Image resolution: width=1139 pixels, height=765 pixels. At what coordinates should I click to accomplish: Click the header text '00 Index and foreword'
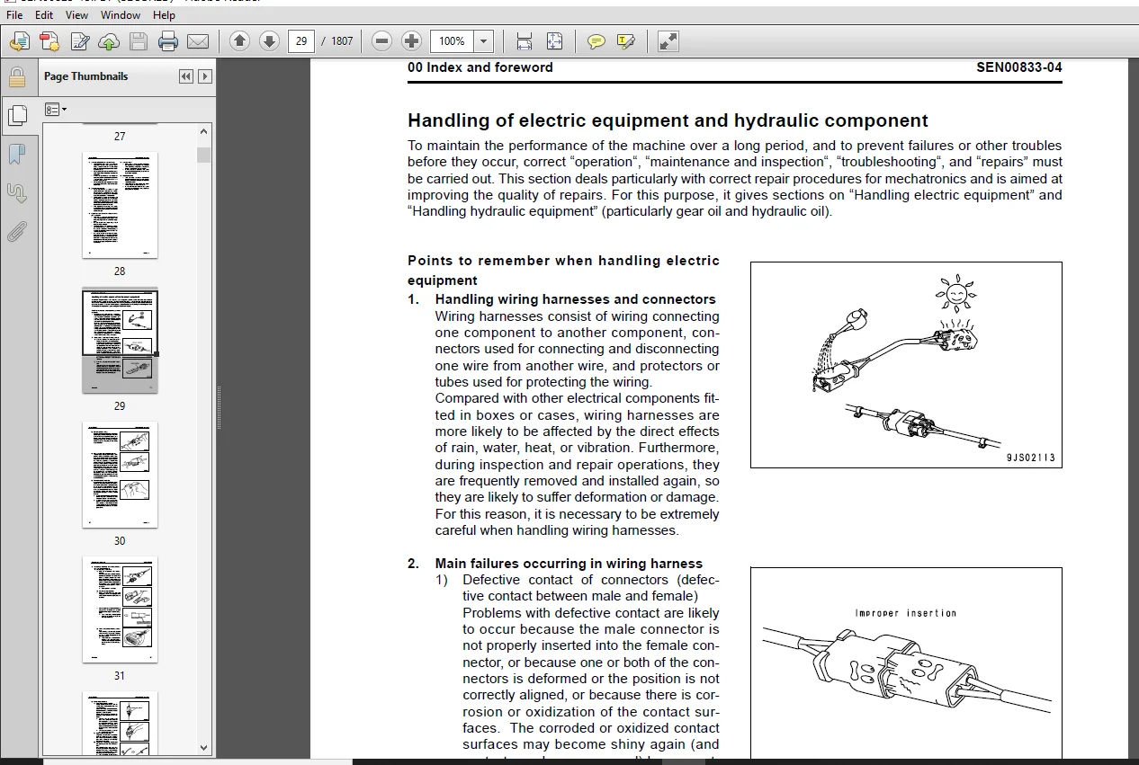click(480, 67)
